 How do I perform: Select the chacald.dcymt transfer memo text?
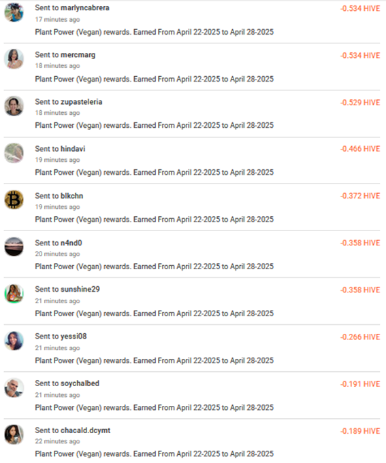155,454
